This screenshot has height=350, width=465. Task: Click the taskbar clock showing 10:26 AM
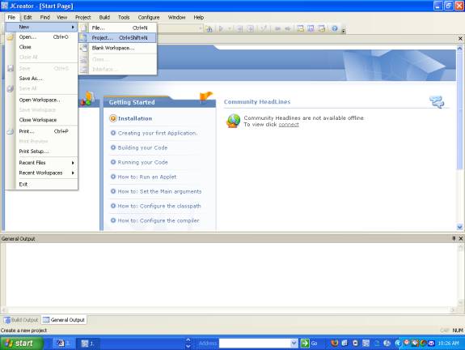tap(448, 344)
